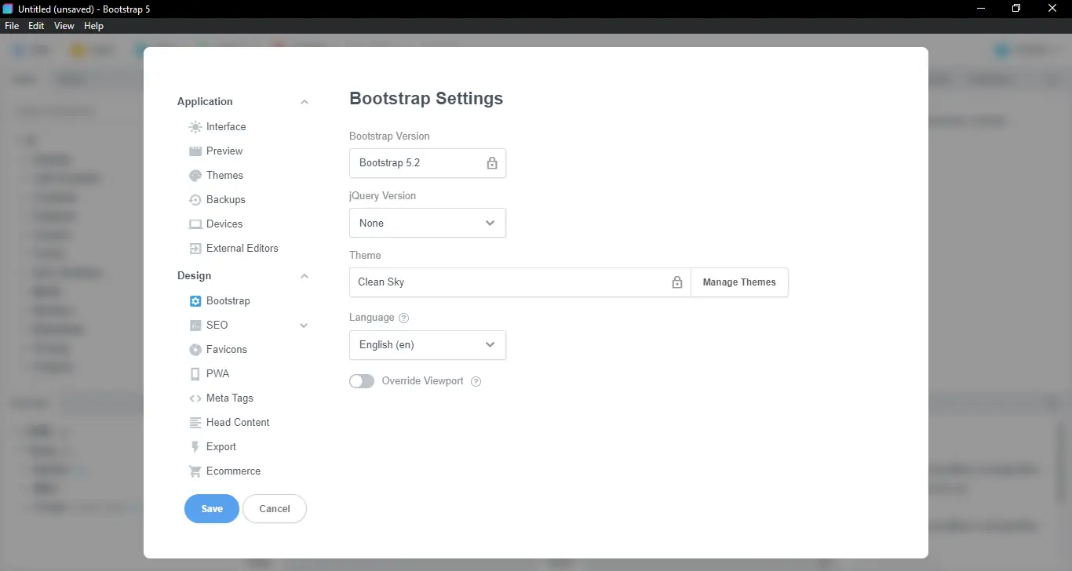Collapse the Application section
Image resolution: width=1072 pixels, height=571 pixels.
304,102
